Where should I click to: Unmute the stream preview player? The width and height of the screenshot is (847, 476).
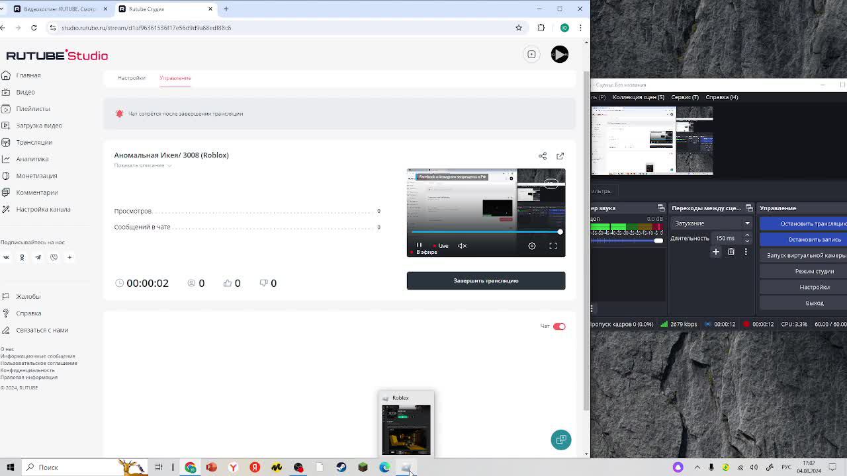click(462, 246)
